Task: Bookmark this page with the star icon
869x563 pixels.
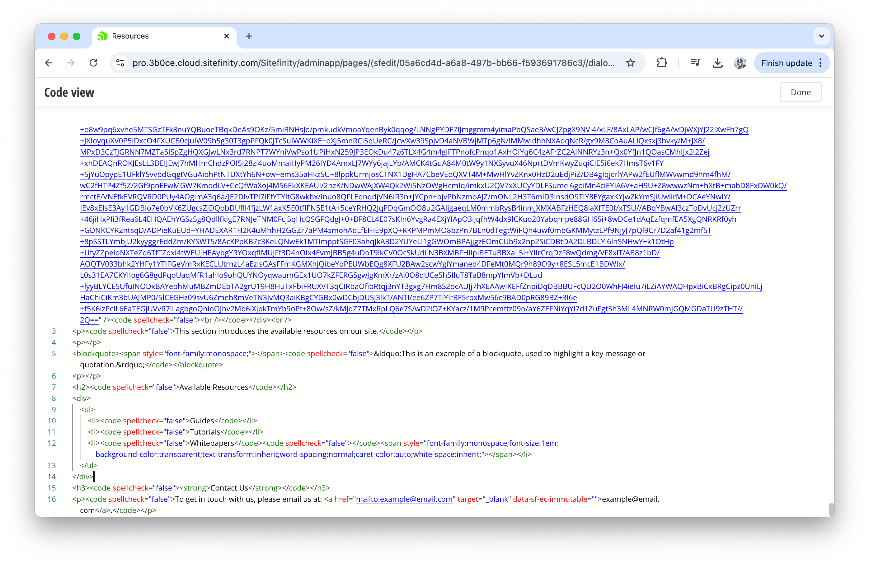Action: pos(631,63)
